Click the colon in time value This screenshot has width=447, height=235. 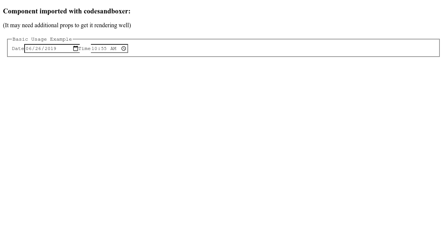(x=99, y=48)
